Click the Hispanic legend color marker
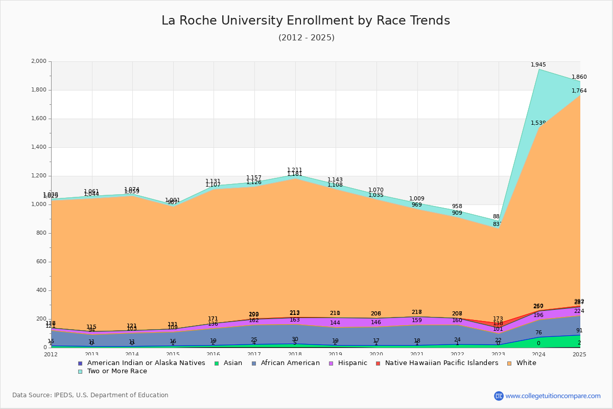Screen dimensions: 613x409 point(331,363)
